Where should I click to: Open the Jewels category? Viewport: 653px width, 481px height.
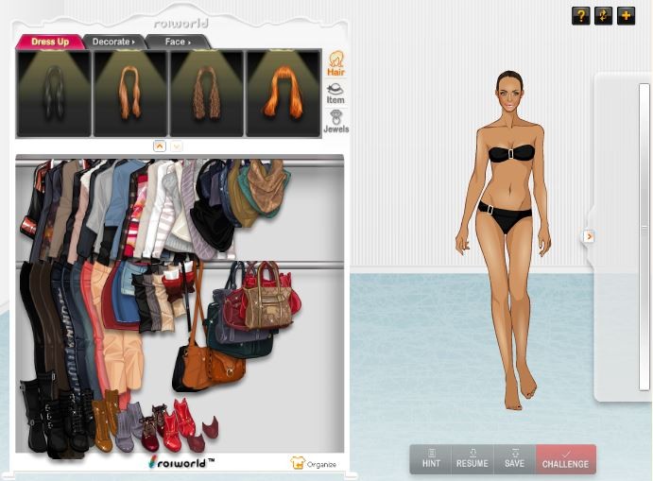click(335, 121)
